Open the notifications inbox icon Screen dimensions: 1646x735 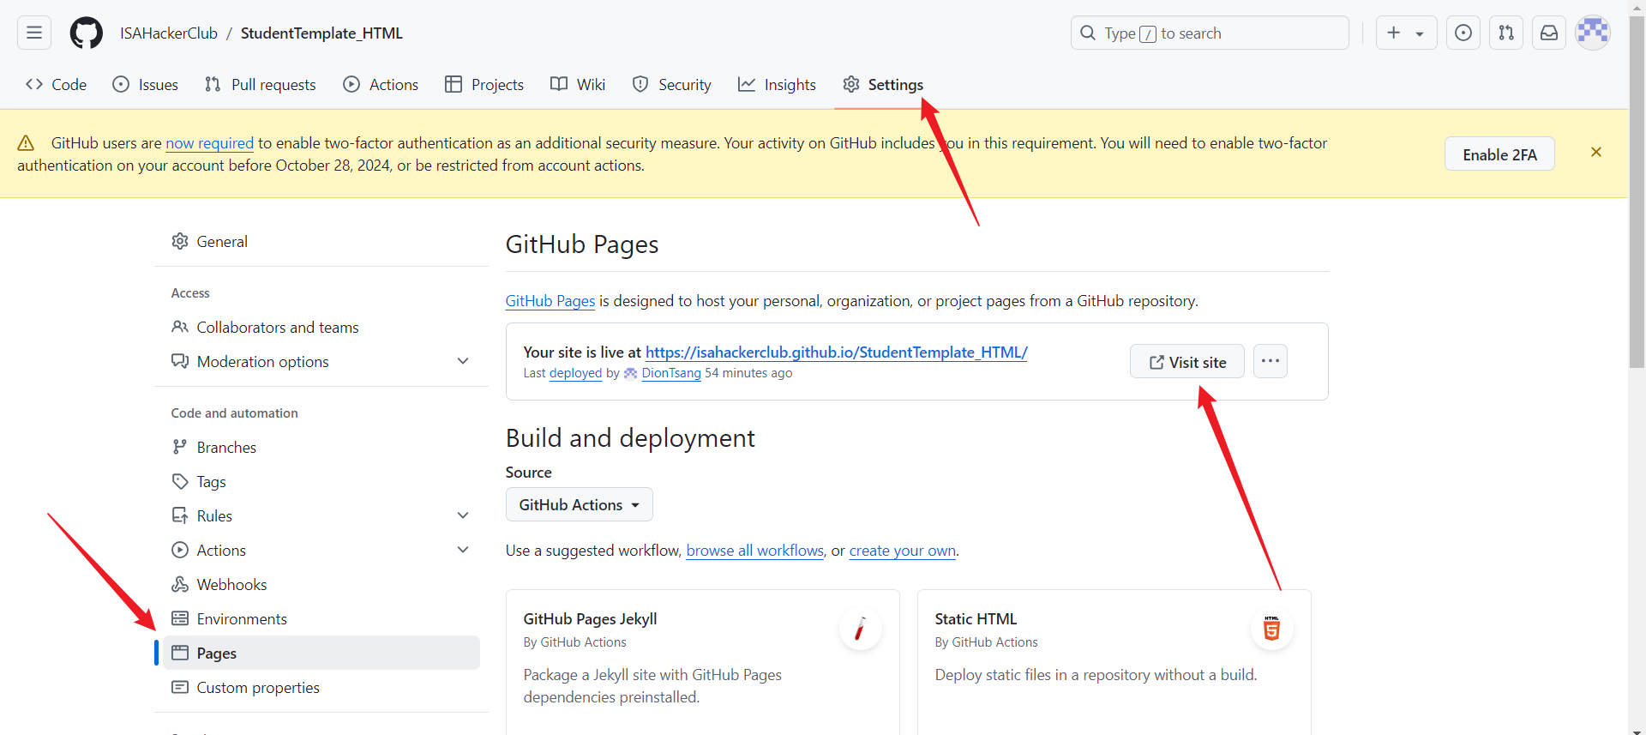[x=1549, y=33]
